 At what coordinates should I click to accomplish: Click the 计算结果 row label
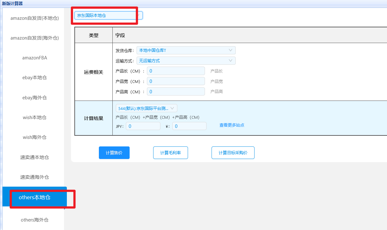click(94, 118)
